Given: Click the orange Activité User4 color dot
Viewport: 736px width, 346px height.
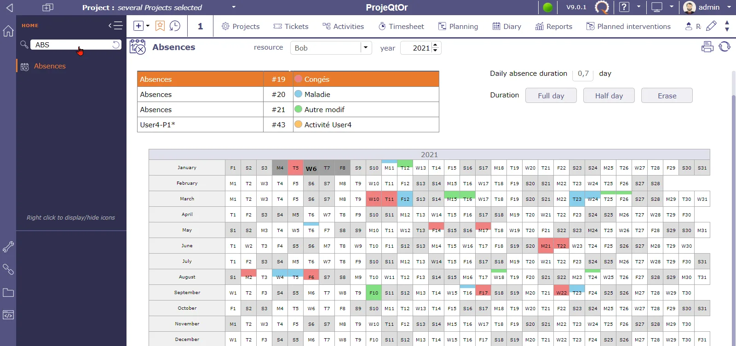Looking at the screenshot, I should point(298,124).
